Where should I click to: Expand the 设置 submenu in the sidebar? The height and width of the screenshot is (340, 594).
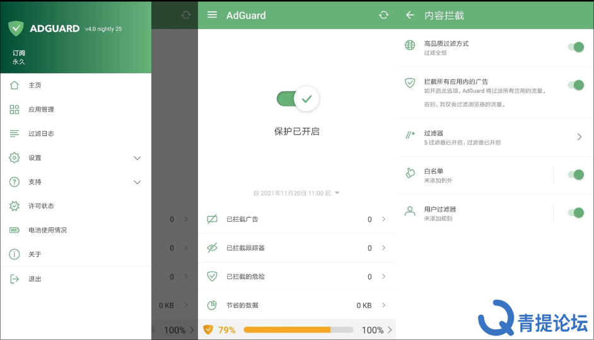137,158
